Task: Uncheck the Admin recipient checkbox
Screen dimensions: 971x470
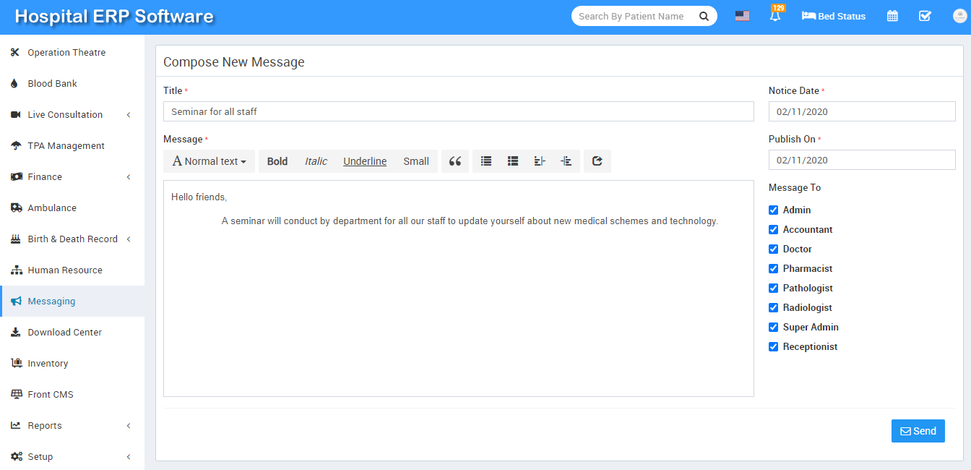Action: 774,210
